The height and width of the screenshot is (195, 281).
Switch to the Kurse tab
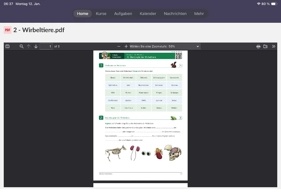point(101,13)
